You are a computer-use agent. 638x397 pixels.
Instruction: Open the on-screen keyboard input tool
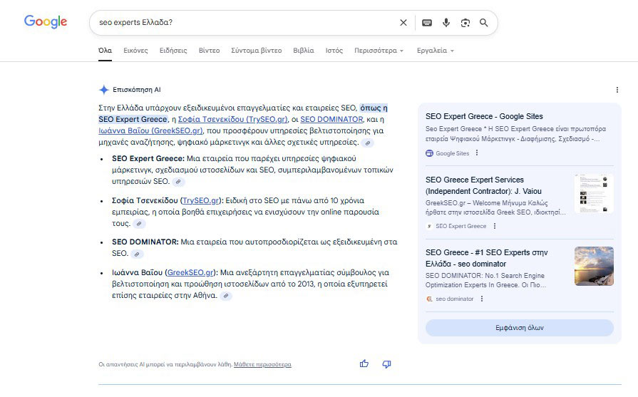(427, 23)
